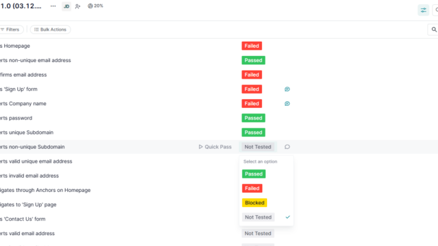The width and height of the screenshot is (438, 246).
Task: Open the three-dots more options menu
Action: click(53, 6)
